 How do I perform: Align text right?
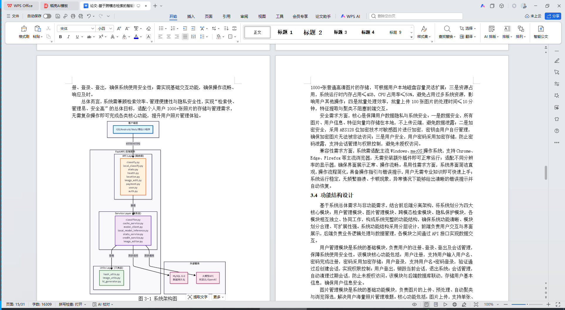coord(177,37)
